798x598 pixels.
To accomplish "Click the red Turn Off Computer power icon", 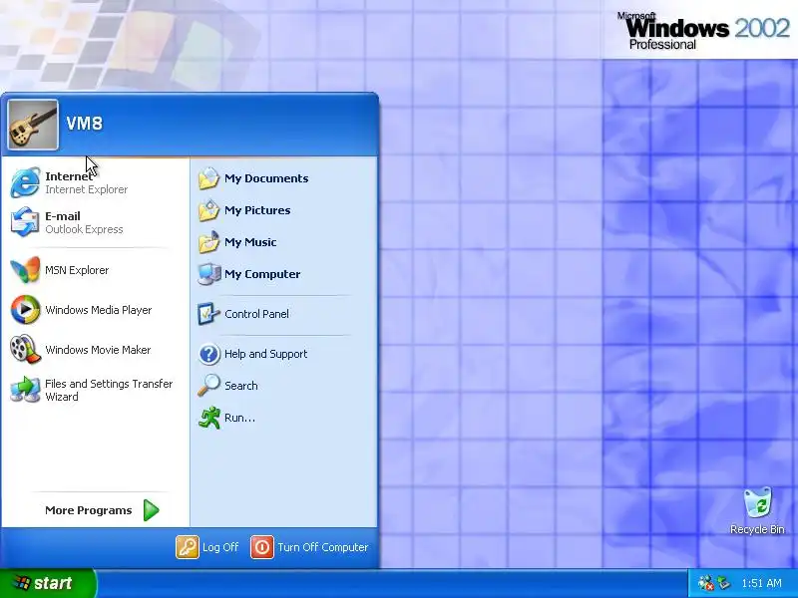I will [262, 547].
